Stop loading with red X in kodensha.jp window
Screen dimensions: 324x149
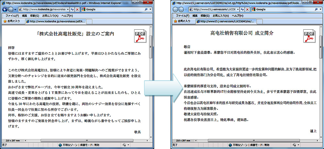click(x=77, y=9)
